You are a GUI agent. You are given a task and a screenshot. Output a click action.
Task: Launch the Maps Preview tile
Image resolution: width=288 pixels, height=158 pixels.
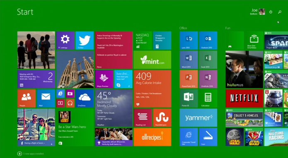point(104,79)
